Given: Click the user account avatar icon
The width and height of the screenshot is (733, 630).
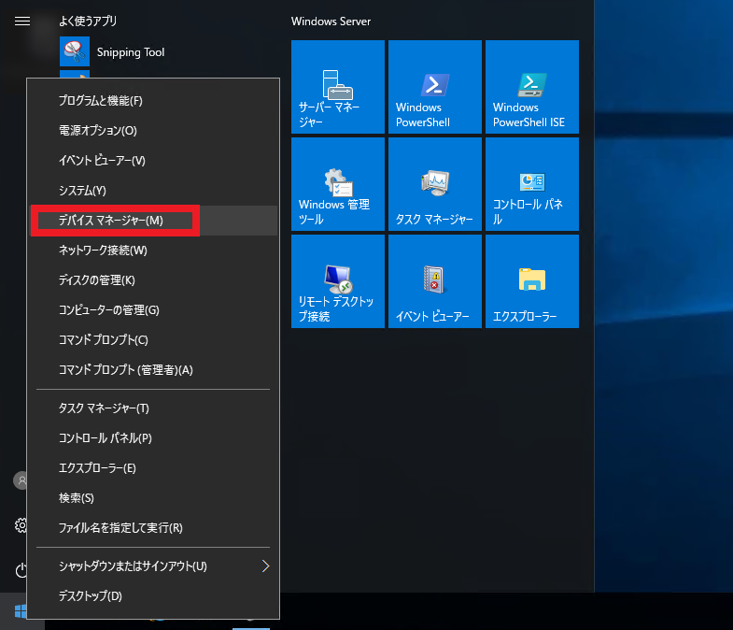Looking at the screenshot, I should 21,480.
